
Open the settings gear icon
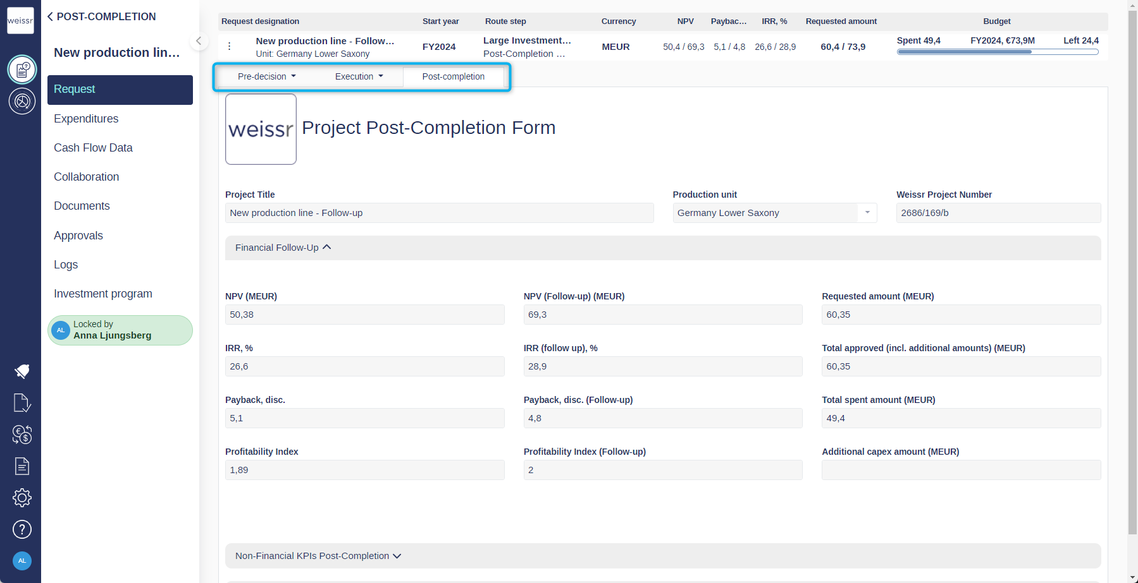click(22, 498)
